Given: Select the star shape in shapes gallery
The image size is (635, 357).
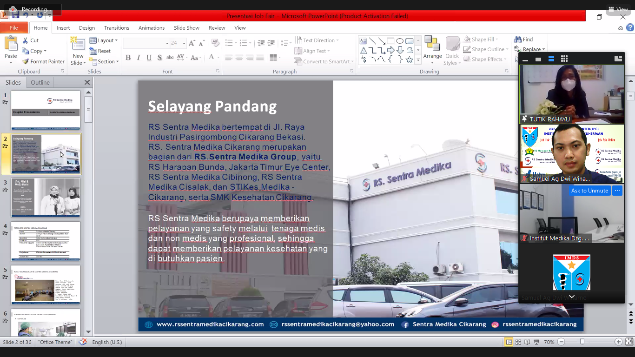Looking at the screenshot, I should pos(409,60).
